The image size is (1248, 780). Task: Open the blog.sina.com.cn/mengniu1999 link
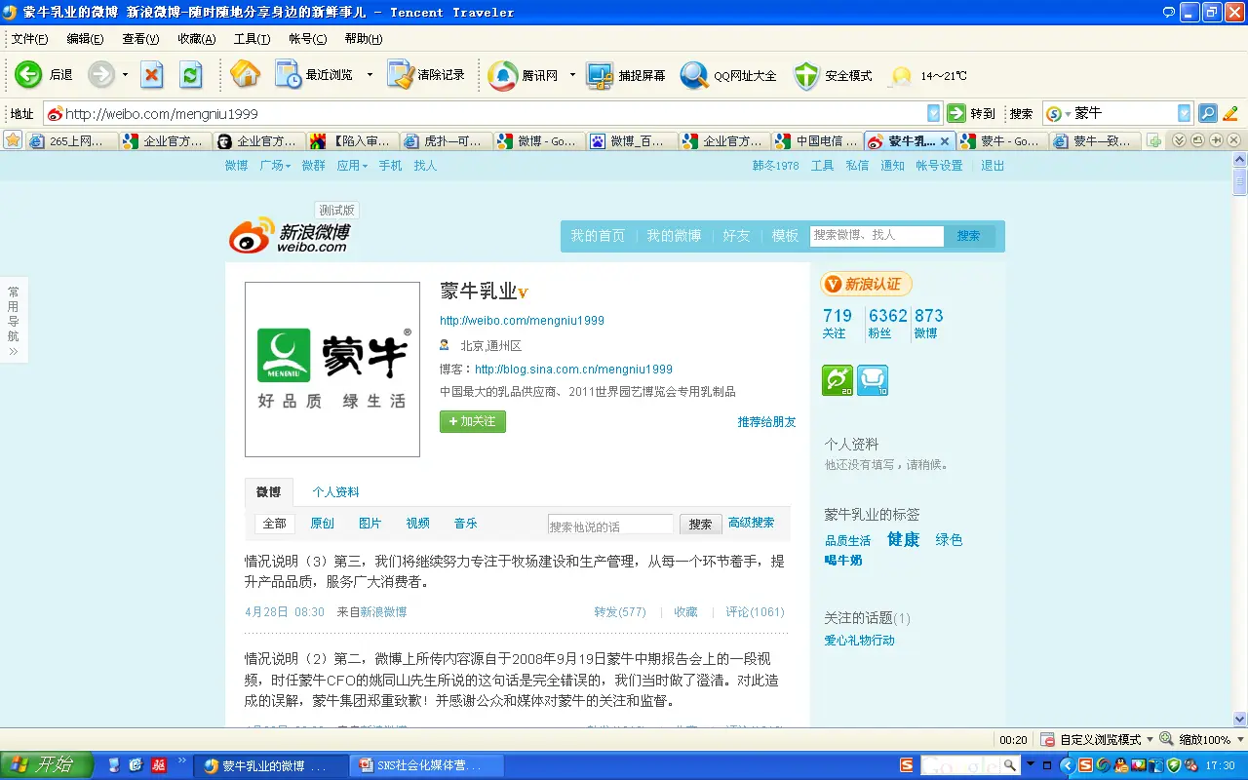pos(573,370)
